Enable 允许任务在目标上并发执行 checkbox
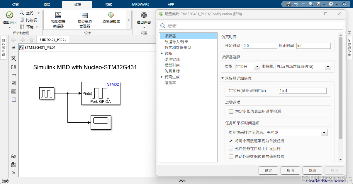 [231, 149]
